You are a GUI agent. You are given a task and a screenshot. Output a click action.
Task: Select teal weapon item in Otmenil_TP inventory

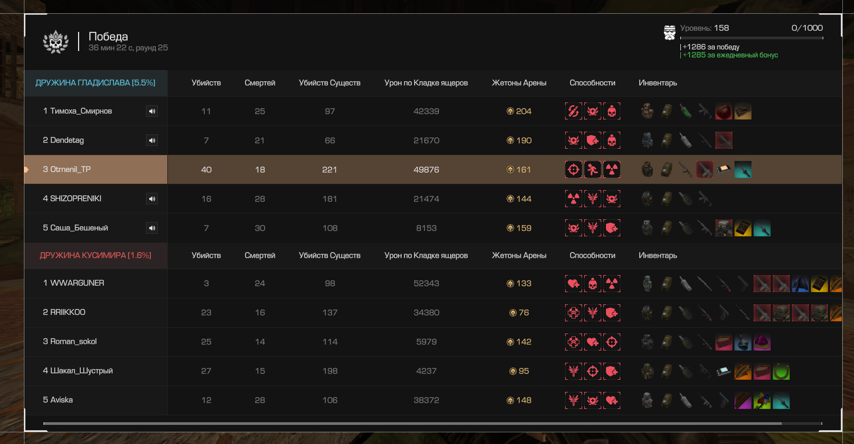[743, 169]
